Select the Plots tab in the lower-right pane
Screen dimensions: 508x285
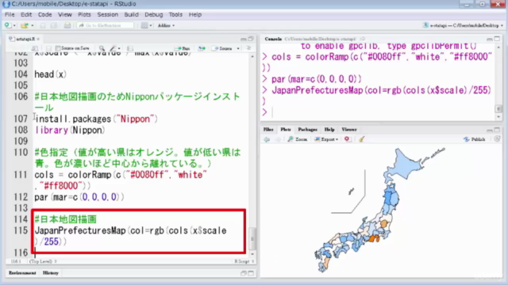tap(286, 129)
